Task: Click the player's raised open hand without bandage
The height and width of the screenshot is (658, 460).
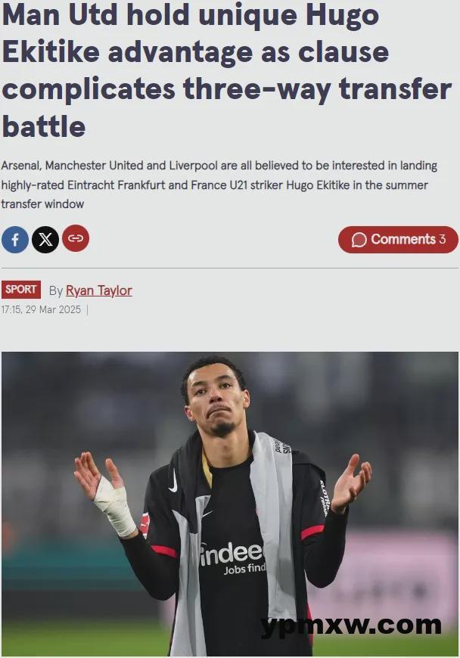Action: coord(351,482)
